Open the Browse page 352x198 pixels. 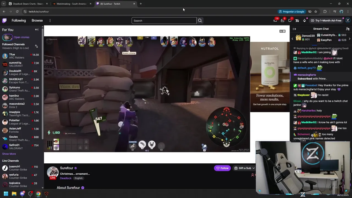(37, 21)
